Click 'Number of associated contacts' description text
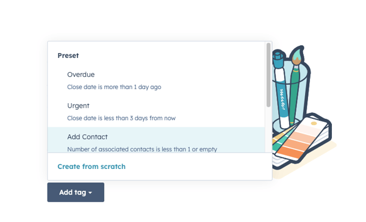The width and height of the screenshot is (366, 222). 142,149
